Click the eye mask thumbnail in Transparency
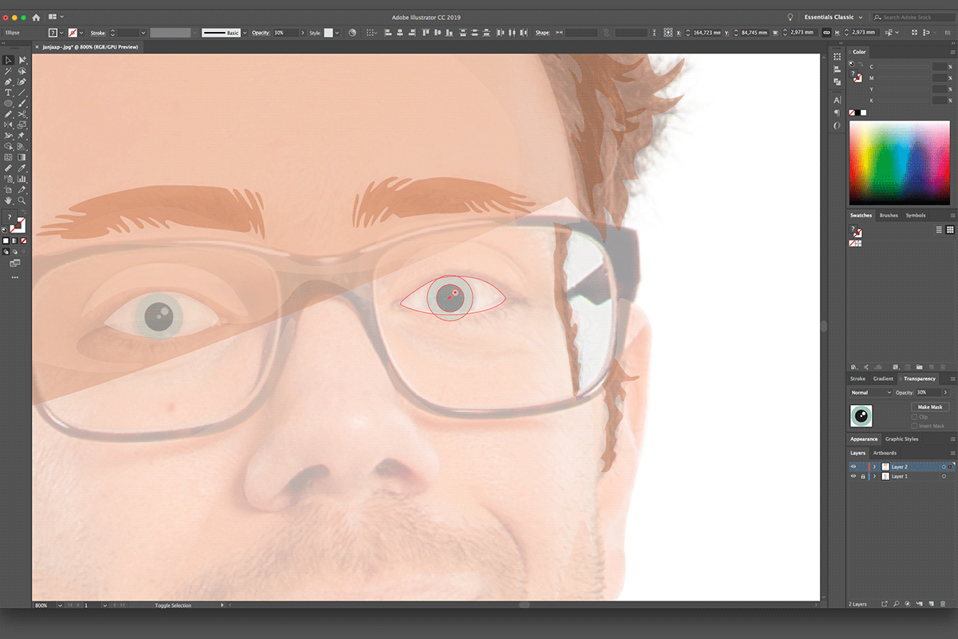This screenshot has height=639, width=958. coord(861,415)
